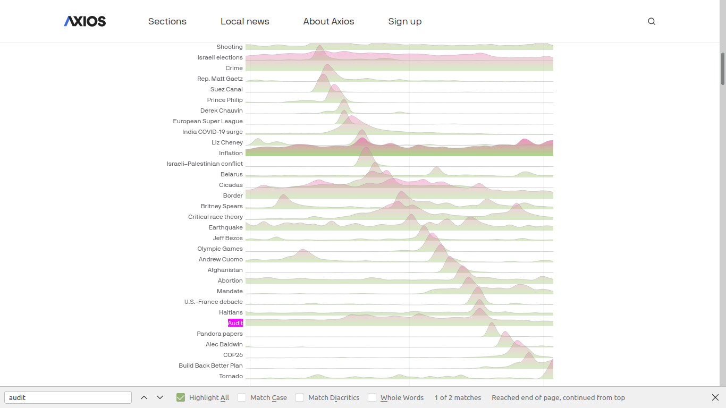The image size is (726, 408).
Task: Open Local news menu
Action: (245, 21)
